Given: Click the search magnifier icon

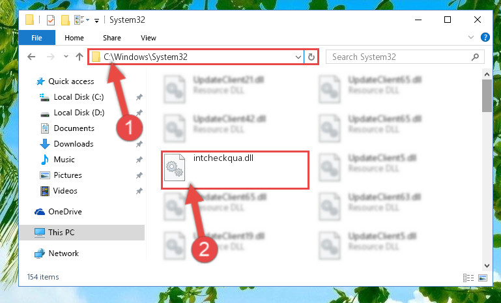Looking at the screenshot, I should [x=475, y=57].
